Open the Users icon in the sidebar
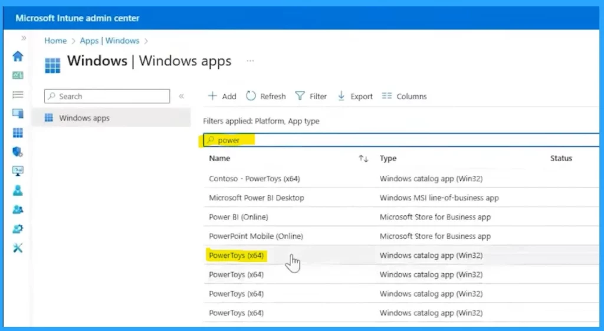 [18, 191]
